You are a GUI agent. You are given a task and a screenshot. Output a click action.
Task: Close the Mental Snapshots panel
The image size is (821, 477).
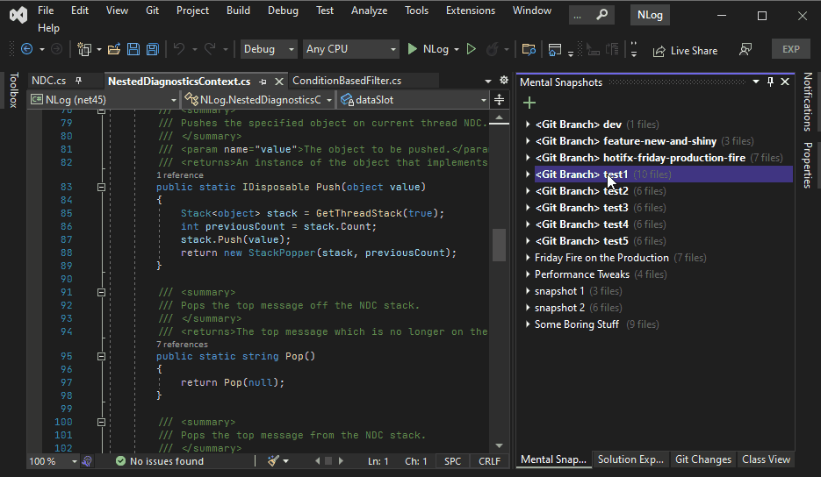click(x=785, y=82)
